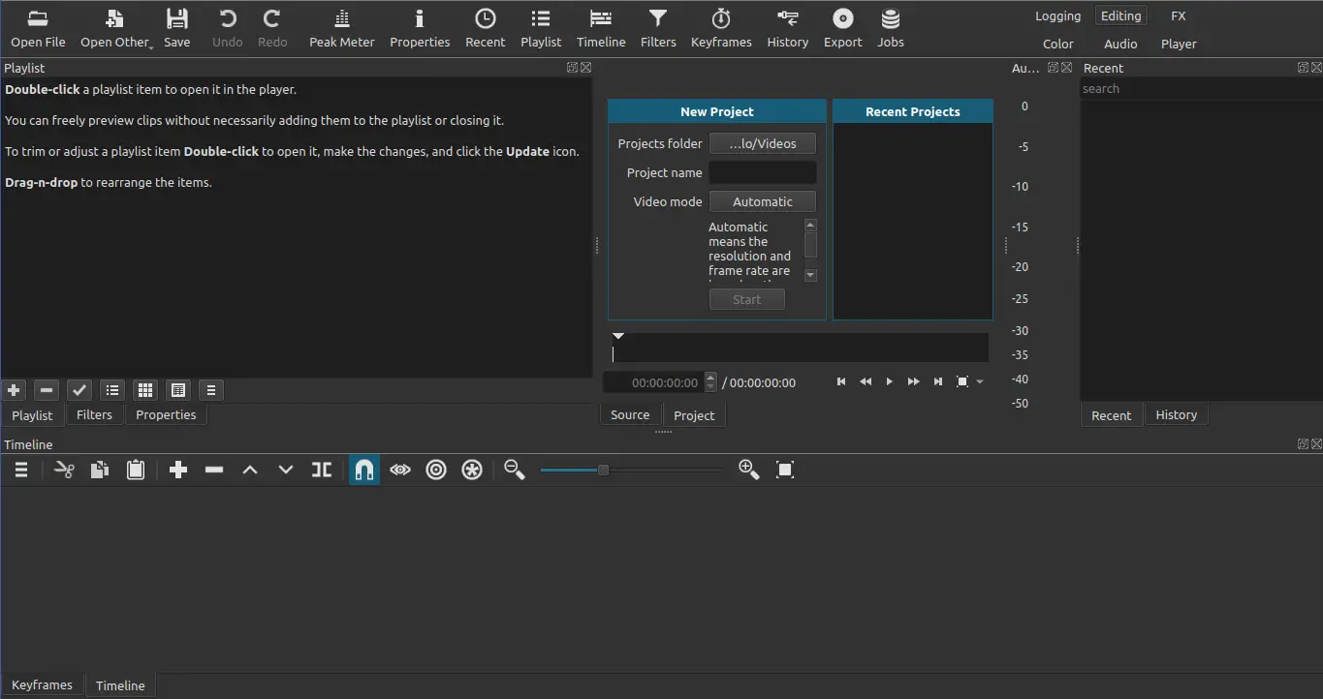
Task: Show the History panel from toolbar
Action: pos(788,28)
